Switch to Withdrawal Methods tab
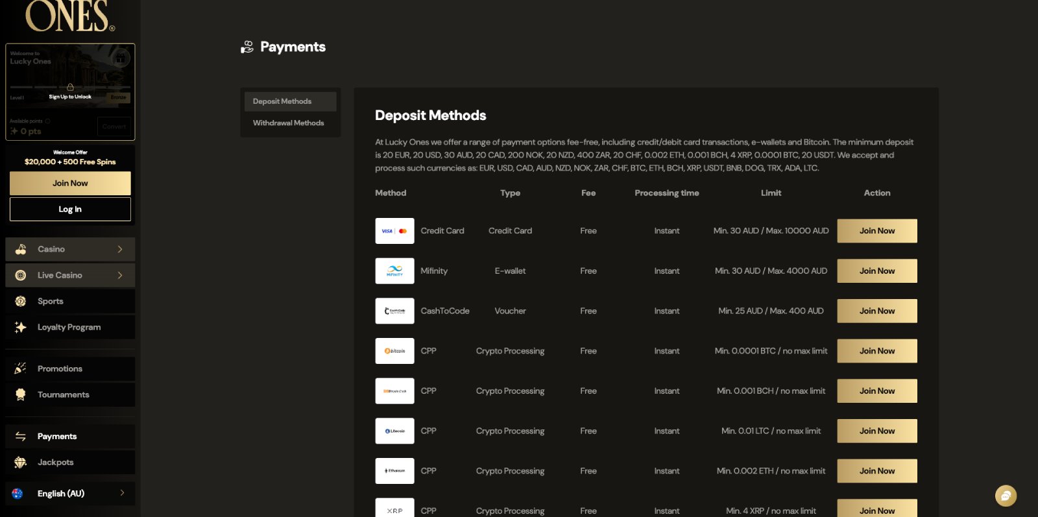 [x=290, y=123]
